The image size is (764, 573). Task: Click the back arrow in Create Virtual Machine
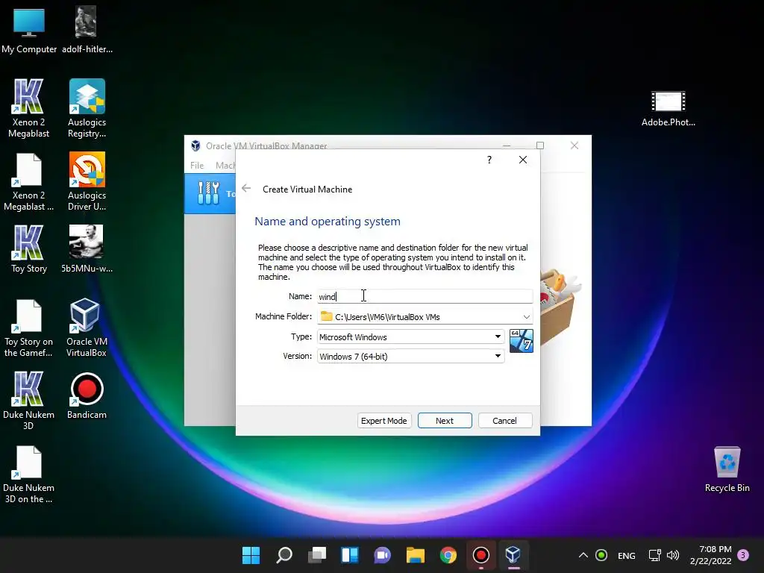point(246,189)
